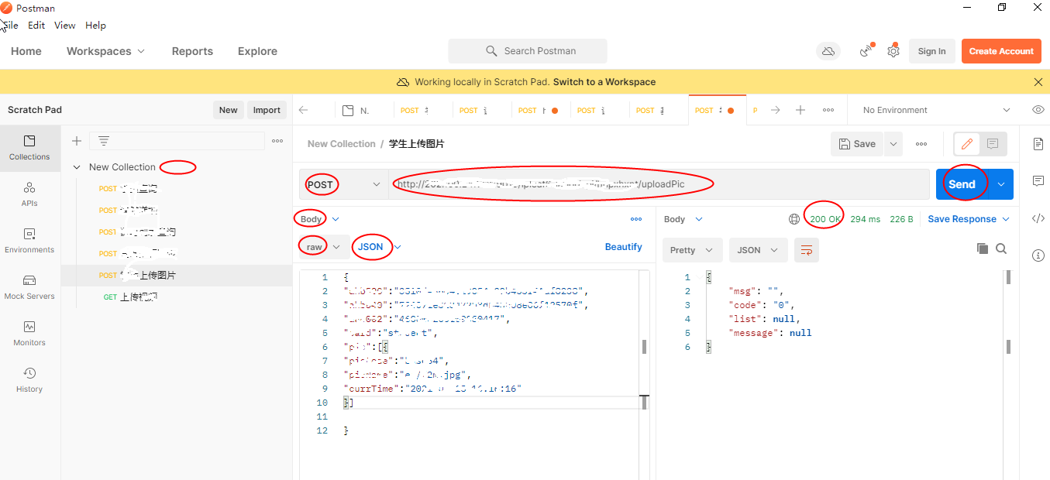Open the Environments sidebar panel
Screen dimensions: 1050x480
point(29,240)
